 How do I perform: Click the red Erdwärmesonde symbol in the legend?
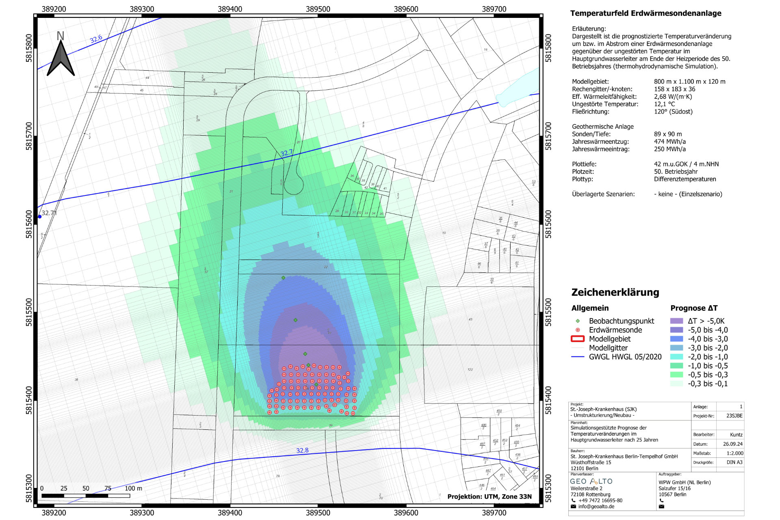click(578, 330)
